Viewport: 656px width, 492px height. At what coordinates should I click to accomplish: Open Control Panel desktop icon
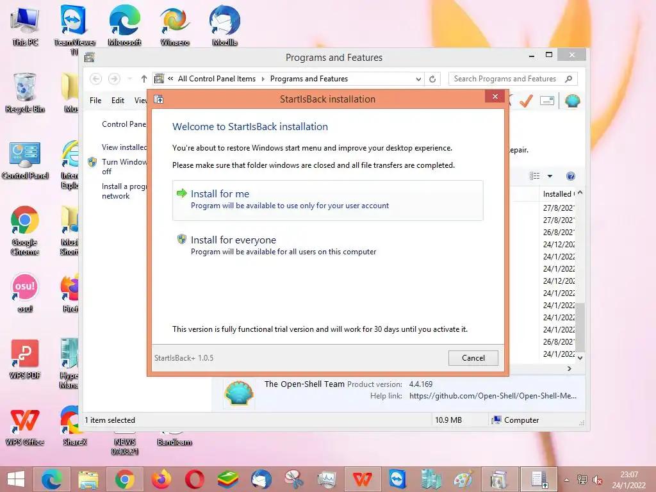tap(25, 160)
